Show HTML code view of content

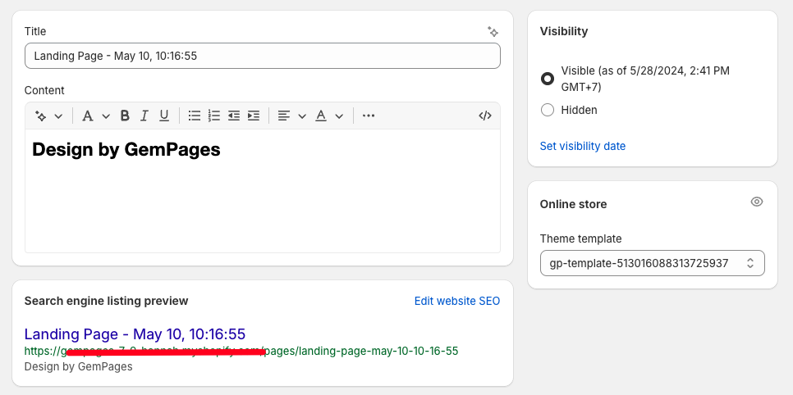pyautogui.click(x=485, y=116)
